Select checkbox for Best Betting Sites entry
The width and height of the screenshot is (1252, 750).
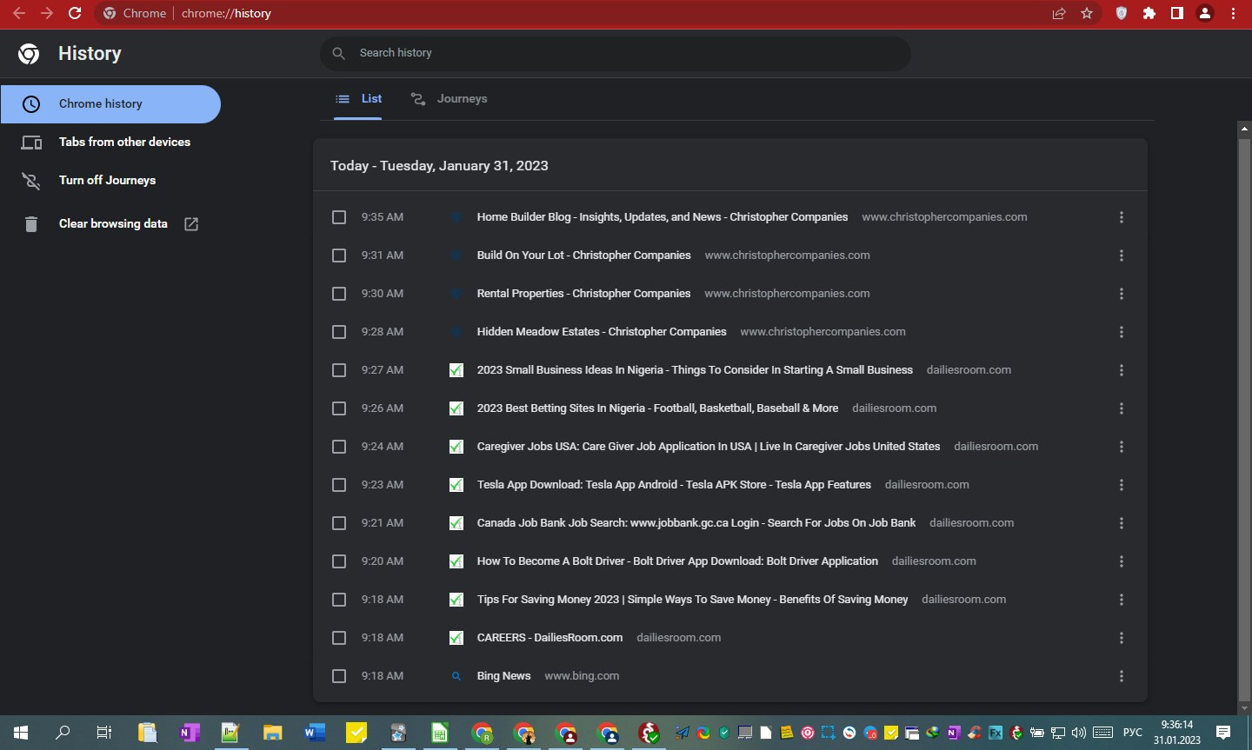click(x=339, y=408)
